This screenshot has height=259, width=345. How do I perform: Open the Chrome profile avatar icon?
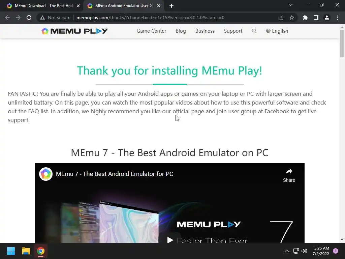[327, 18]
